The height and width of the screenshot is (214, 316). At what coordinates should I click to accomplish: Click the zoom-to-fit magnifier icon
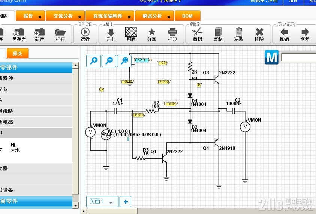point(124,61)
